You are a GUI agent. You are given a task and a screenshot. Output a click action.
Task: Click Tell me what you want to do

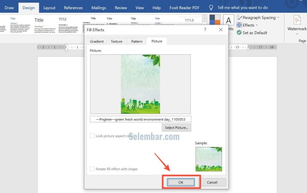(x=243, y=8)
